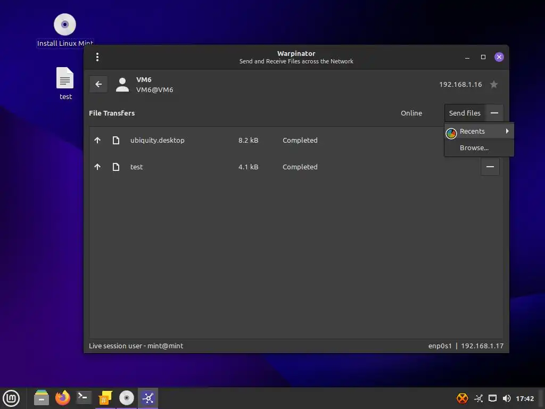
Task: Open the terminal from the panel
Action: pyautogui.click(x=84, y=398)
